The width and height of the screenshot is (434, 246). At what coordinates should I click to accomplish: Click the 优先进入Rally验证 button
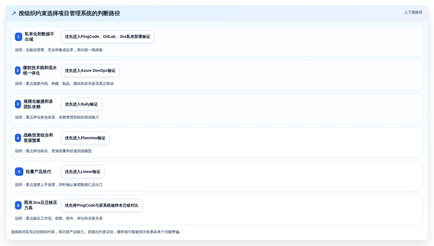[x=81, y=104]
